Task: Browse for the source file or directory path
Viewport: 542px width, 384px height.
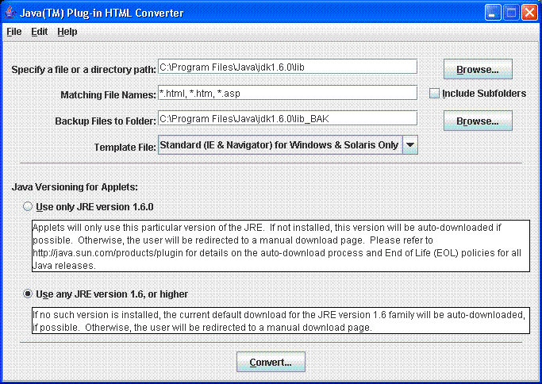Action: [478, 70]
